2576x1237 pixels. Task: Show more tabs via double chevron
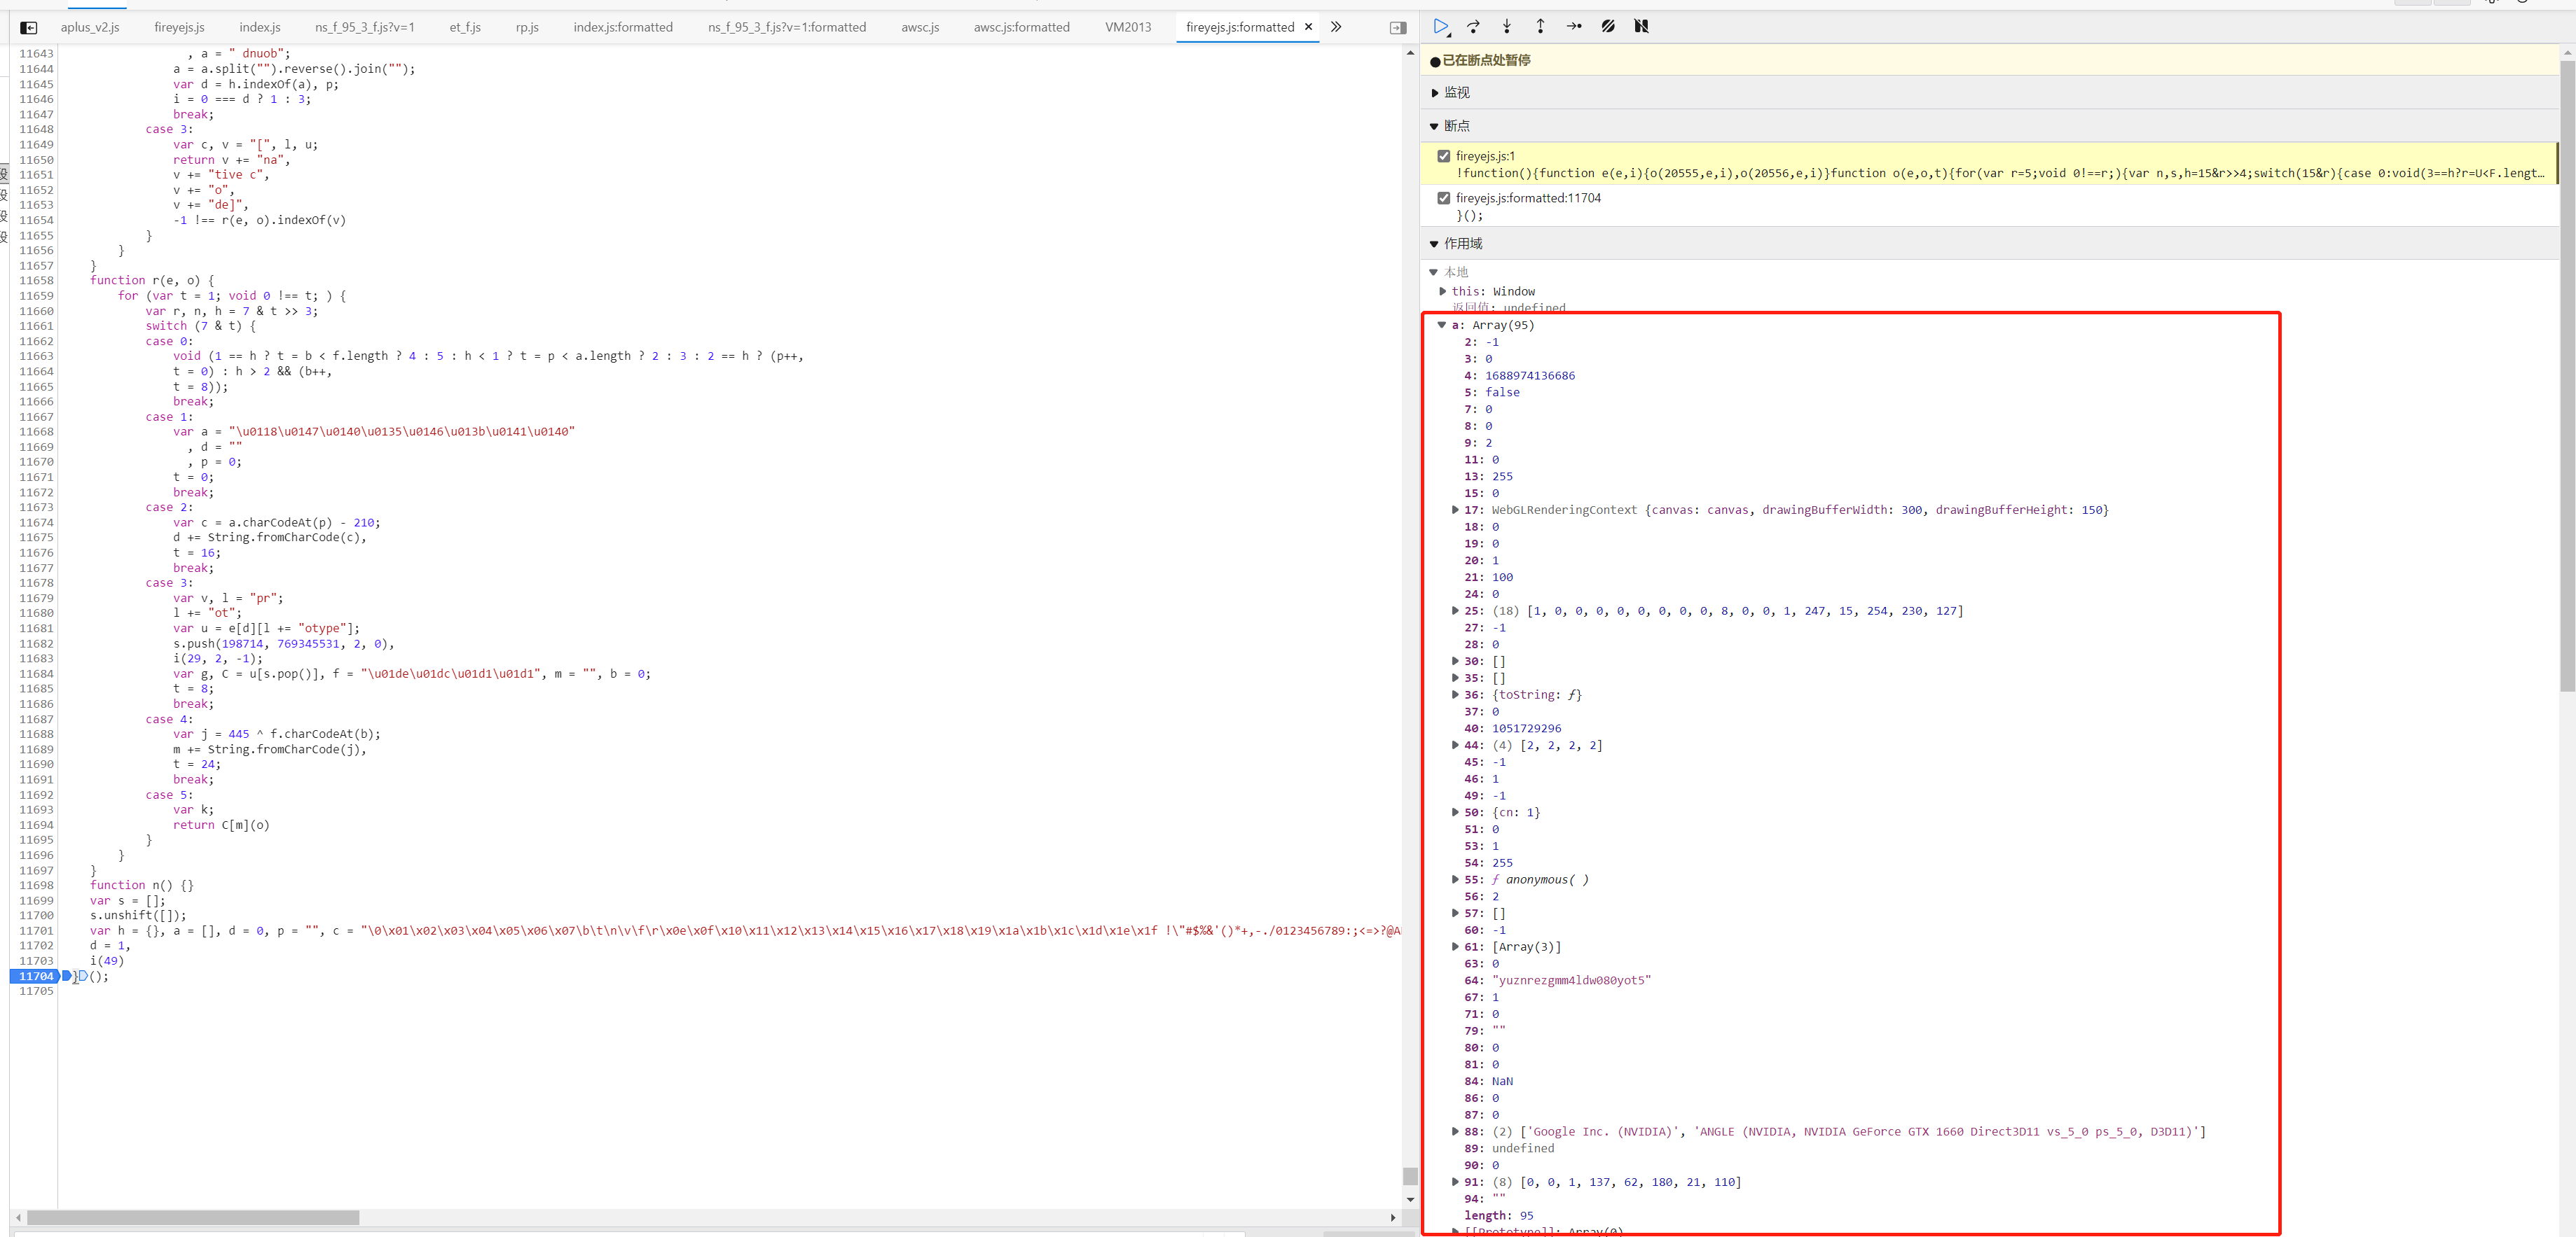point(1336,27)
